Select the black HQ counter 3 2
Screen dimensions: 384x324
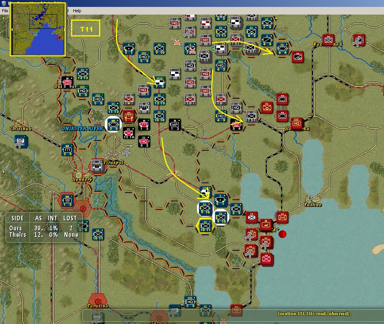pyautogui.click(x=144, y=141)
